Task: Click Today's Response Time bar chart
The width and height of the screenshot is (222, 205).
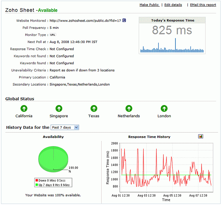Action: (172, 45)
